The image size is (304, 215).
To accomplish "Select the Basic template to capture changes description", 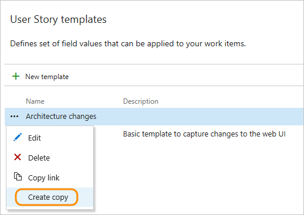I will tap(204, 134).
